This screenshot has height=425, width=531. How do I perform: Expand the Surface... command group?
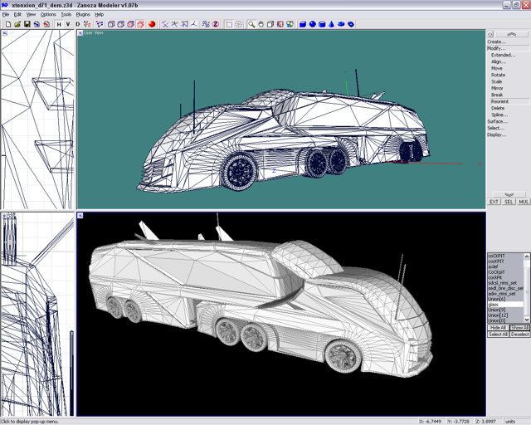tap(497, 121)
